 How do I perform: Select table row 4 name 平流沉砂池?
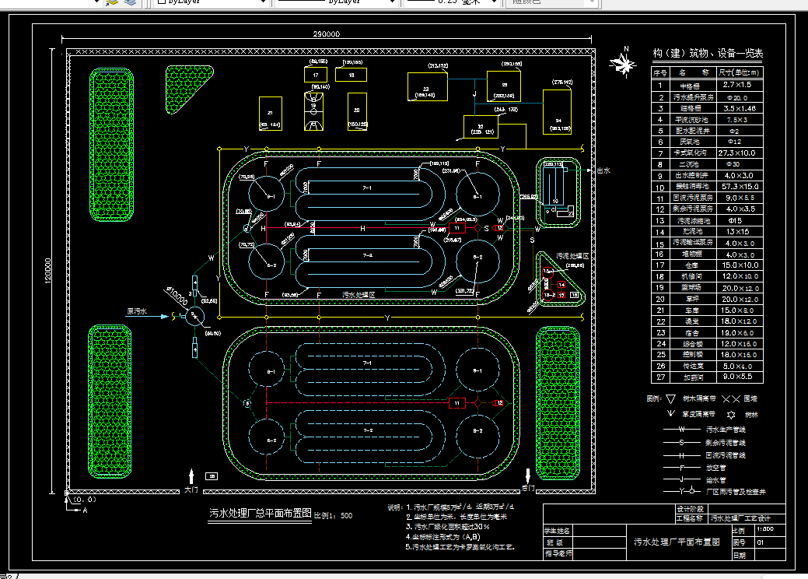coord(691,120)
